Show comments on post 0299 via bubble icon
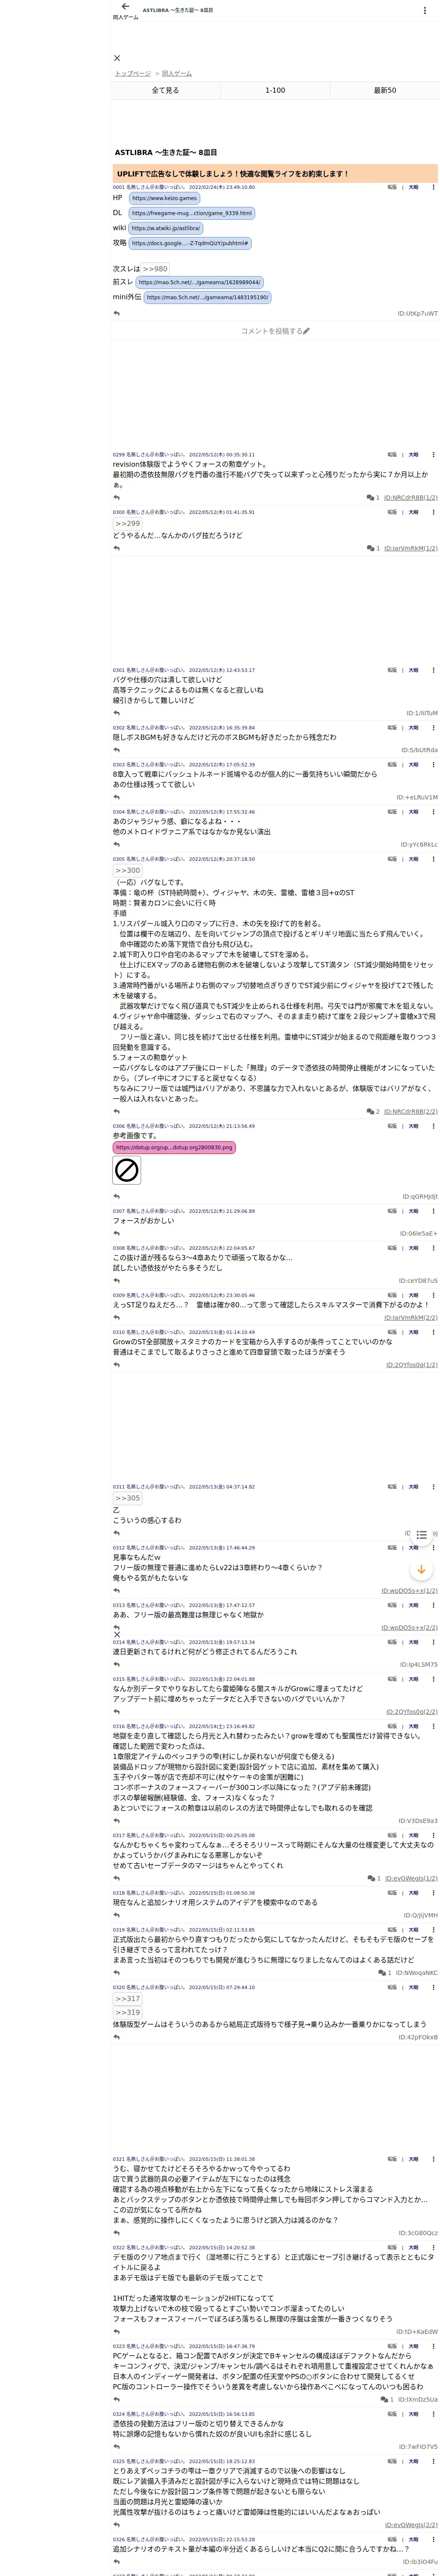Screen dimensions: 440x2576 pos(370,497)
